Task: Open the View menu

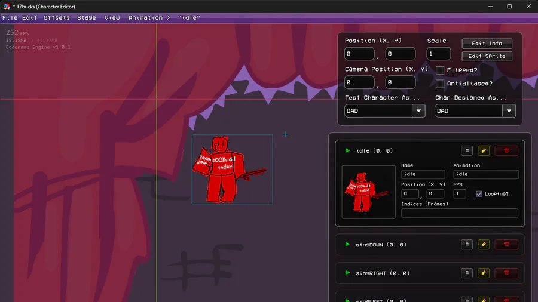Action: (x=112, y=17)
